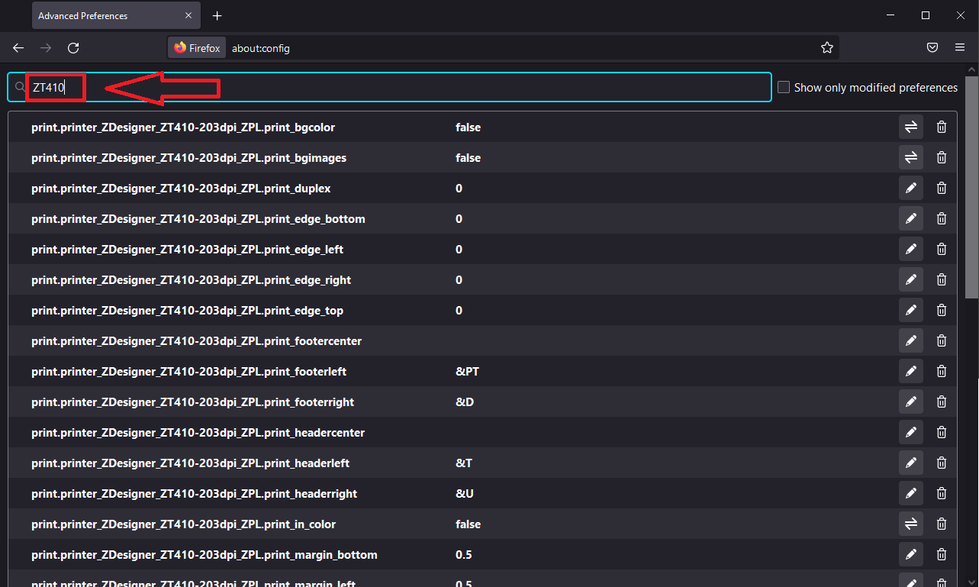Toggle the print_bgimages preference value
This screenshot has height=587, width=979.
coord(910,157)
